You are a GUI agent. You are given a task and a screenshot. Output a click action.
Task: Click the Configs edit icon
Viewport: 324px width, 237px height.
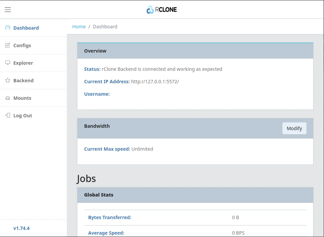point(8,45)
